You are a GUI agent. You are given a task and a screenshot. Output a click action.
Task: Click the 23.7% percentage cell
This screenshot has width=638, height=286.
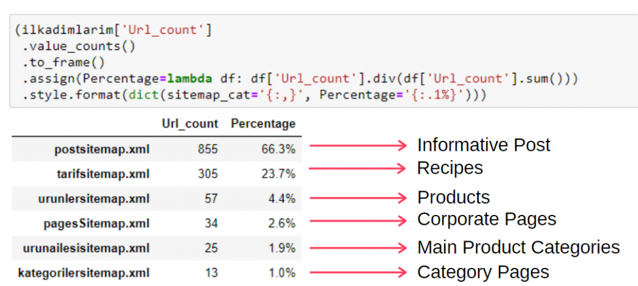tap(279, 174)
